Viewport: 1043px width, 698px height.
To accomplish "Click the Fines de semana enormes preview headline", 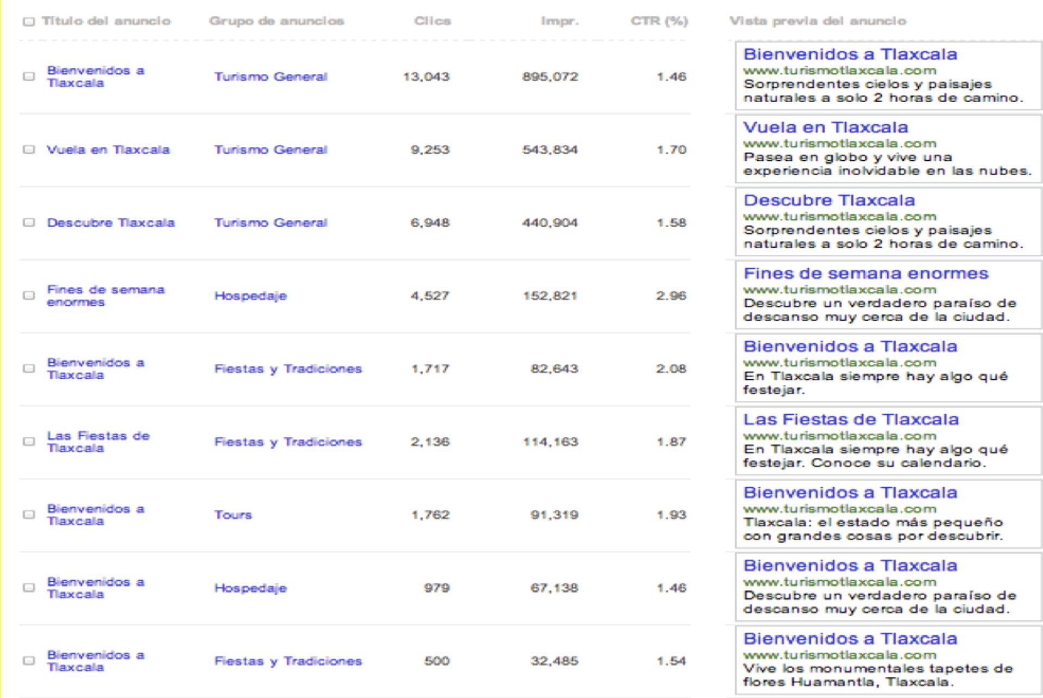I will [866, 273].
